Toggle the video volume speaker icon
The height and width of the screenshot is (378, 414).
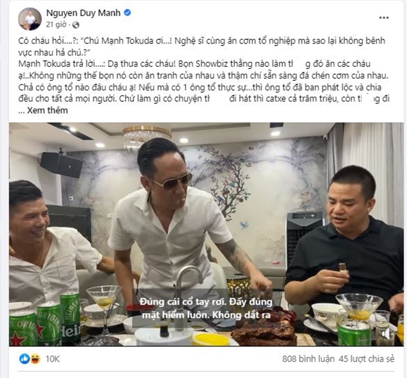coord(387,334)
